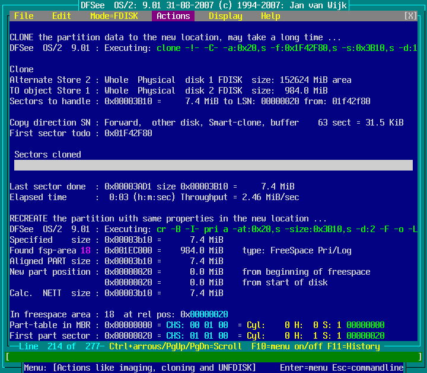Screen dimensions: 427x373
Task: Click Esc=commandline in the bottom status line
Action: pos(370,368)
